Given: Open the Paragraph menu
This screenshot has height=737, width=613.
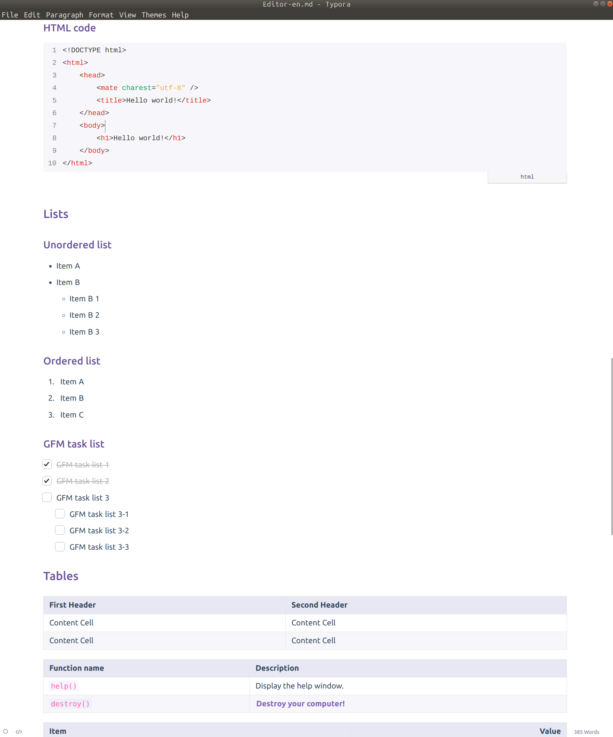Looking at the screenshot, I should [65, 15].
